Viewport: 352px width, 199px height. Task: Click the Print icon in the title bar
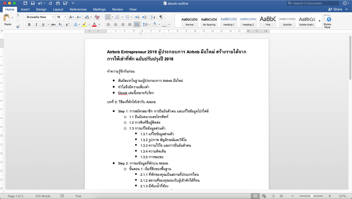point(58,3)
